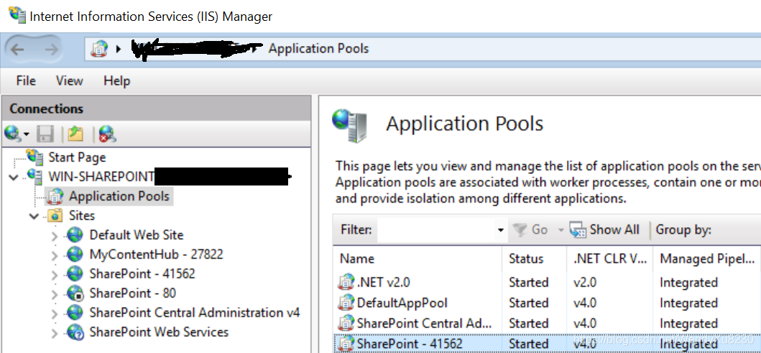Select MyContentHub - 27822 site

pyautogui.click(x=156, y=255)
